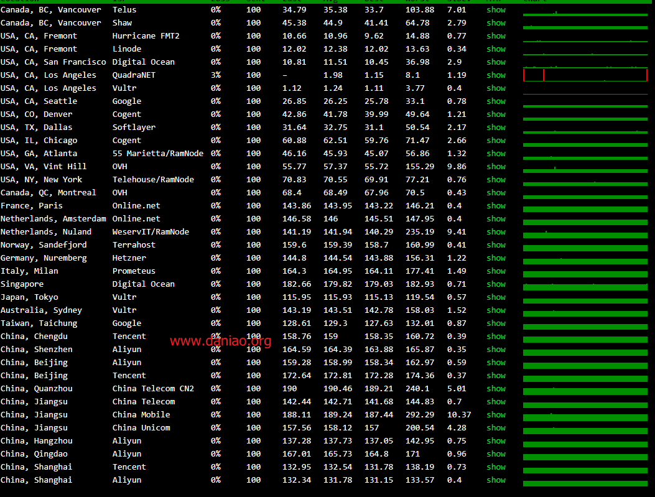
Task: Click the standard deviation value "10.37"
Action: tap(459, 414)
